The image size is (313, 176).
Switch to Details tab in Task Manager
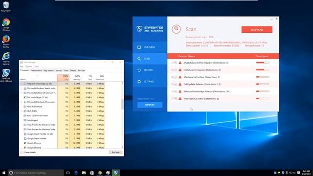click(x=73, y=70)
